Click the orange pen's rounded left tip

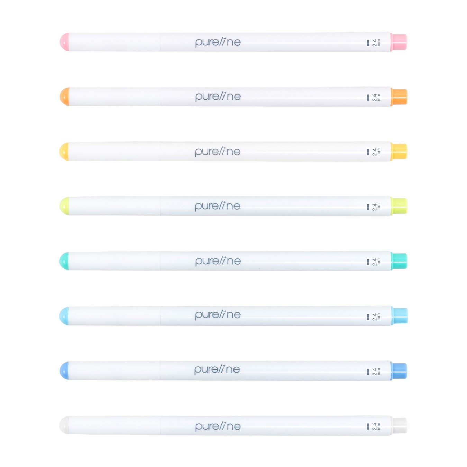pyautogui.click(x=65, y=97)
